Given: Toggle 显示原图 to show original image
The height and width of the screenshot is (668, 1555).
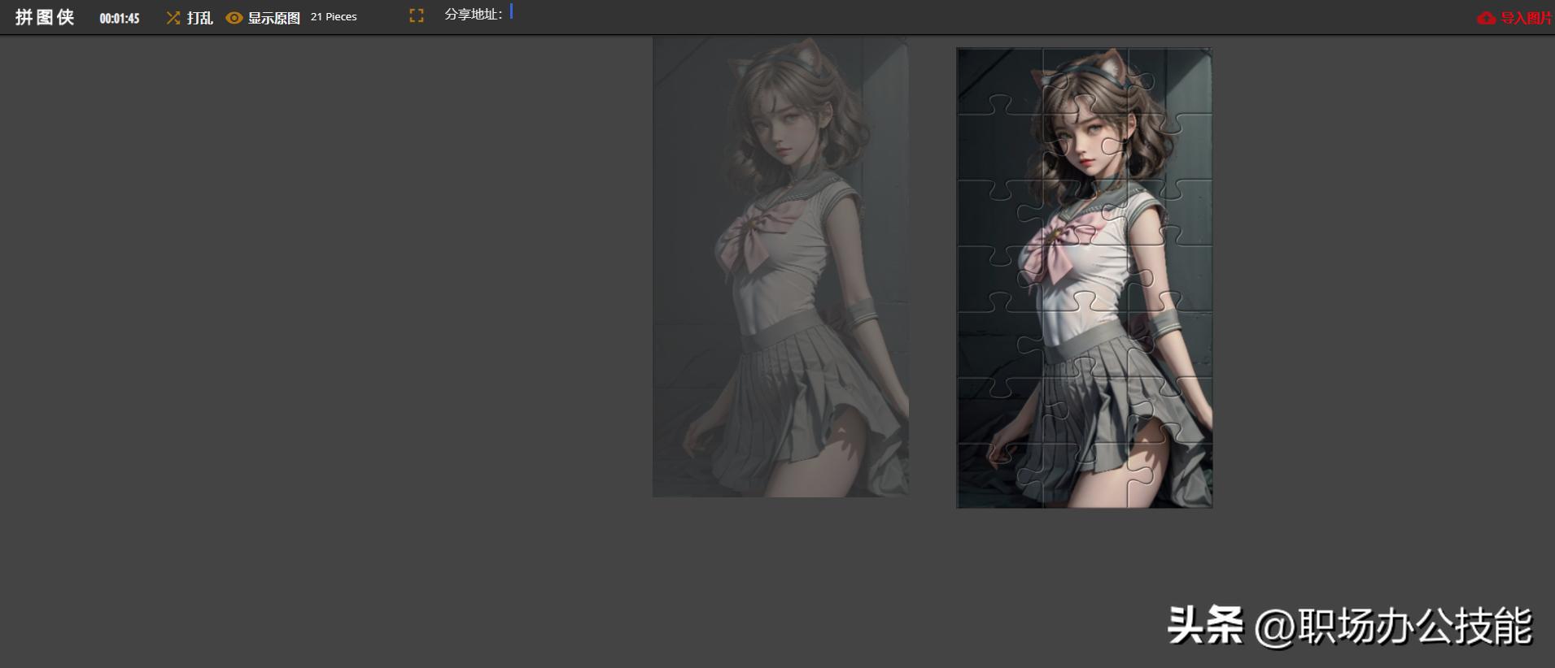Looking at the screenshot, I should [x=273, y=18].
